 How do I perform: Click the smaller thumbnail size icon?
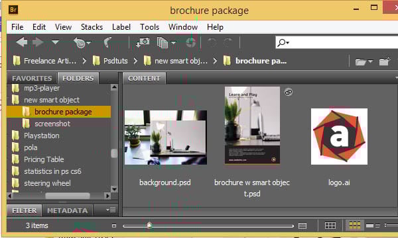114,225
